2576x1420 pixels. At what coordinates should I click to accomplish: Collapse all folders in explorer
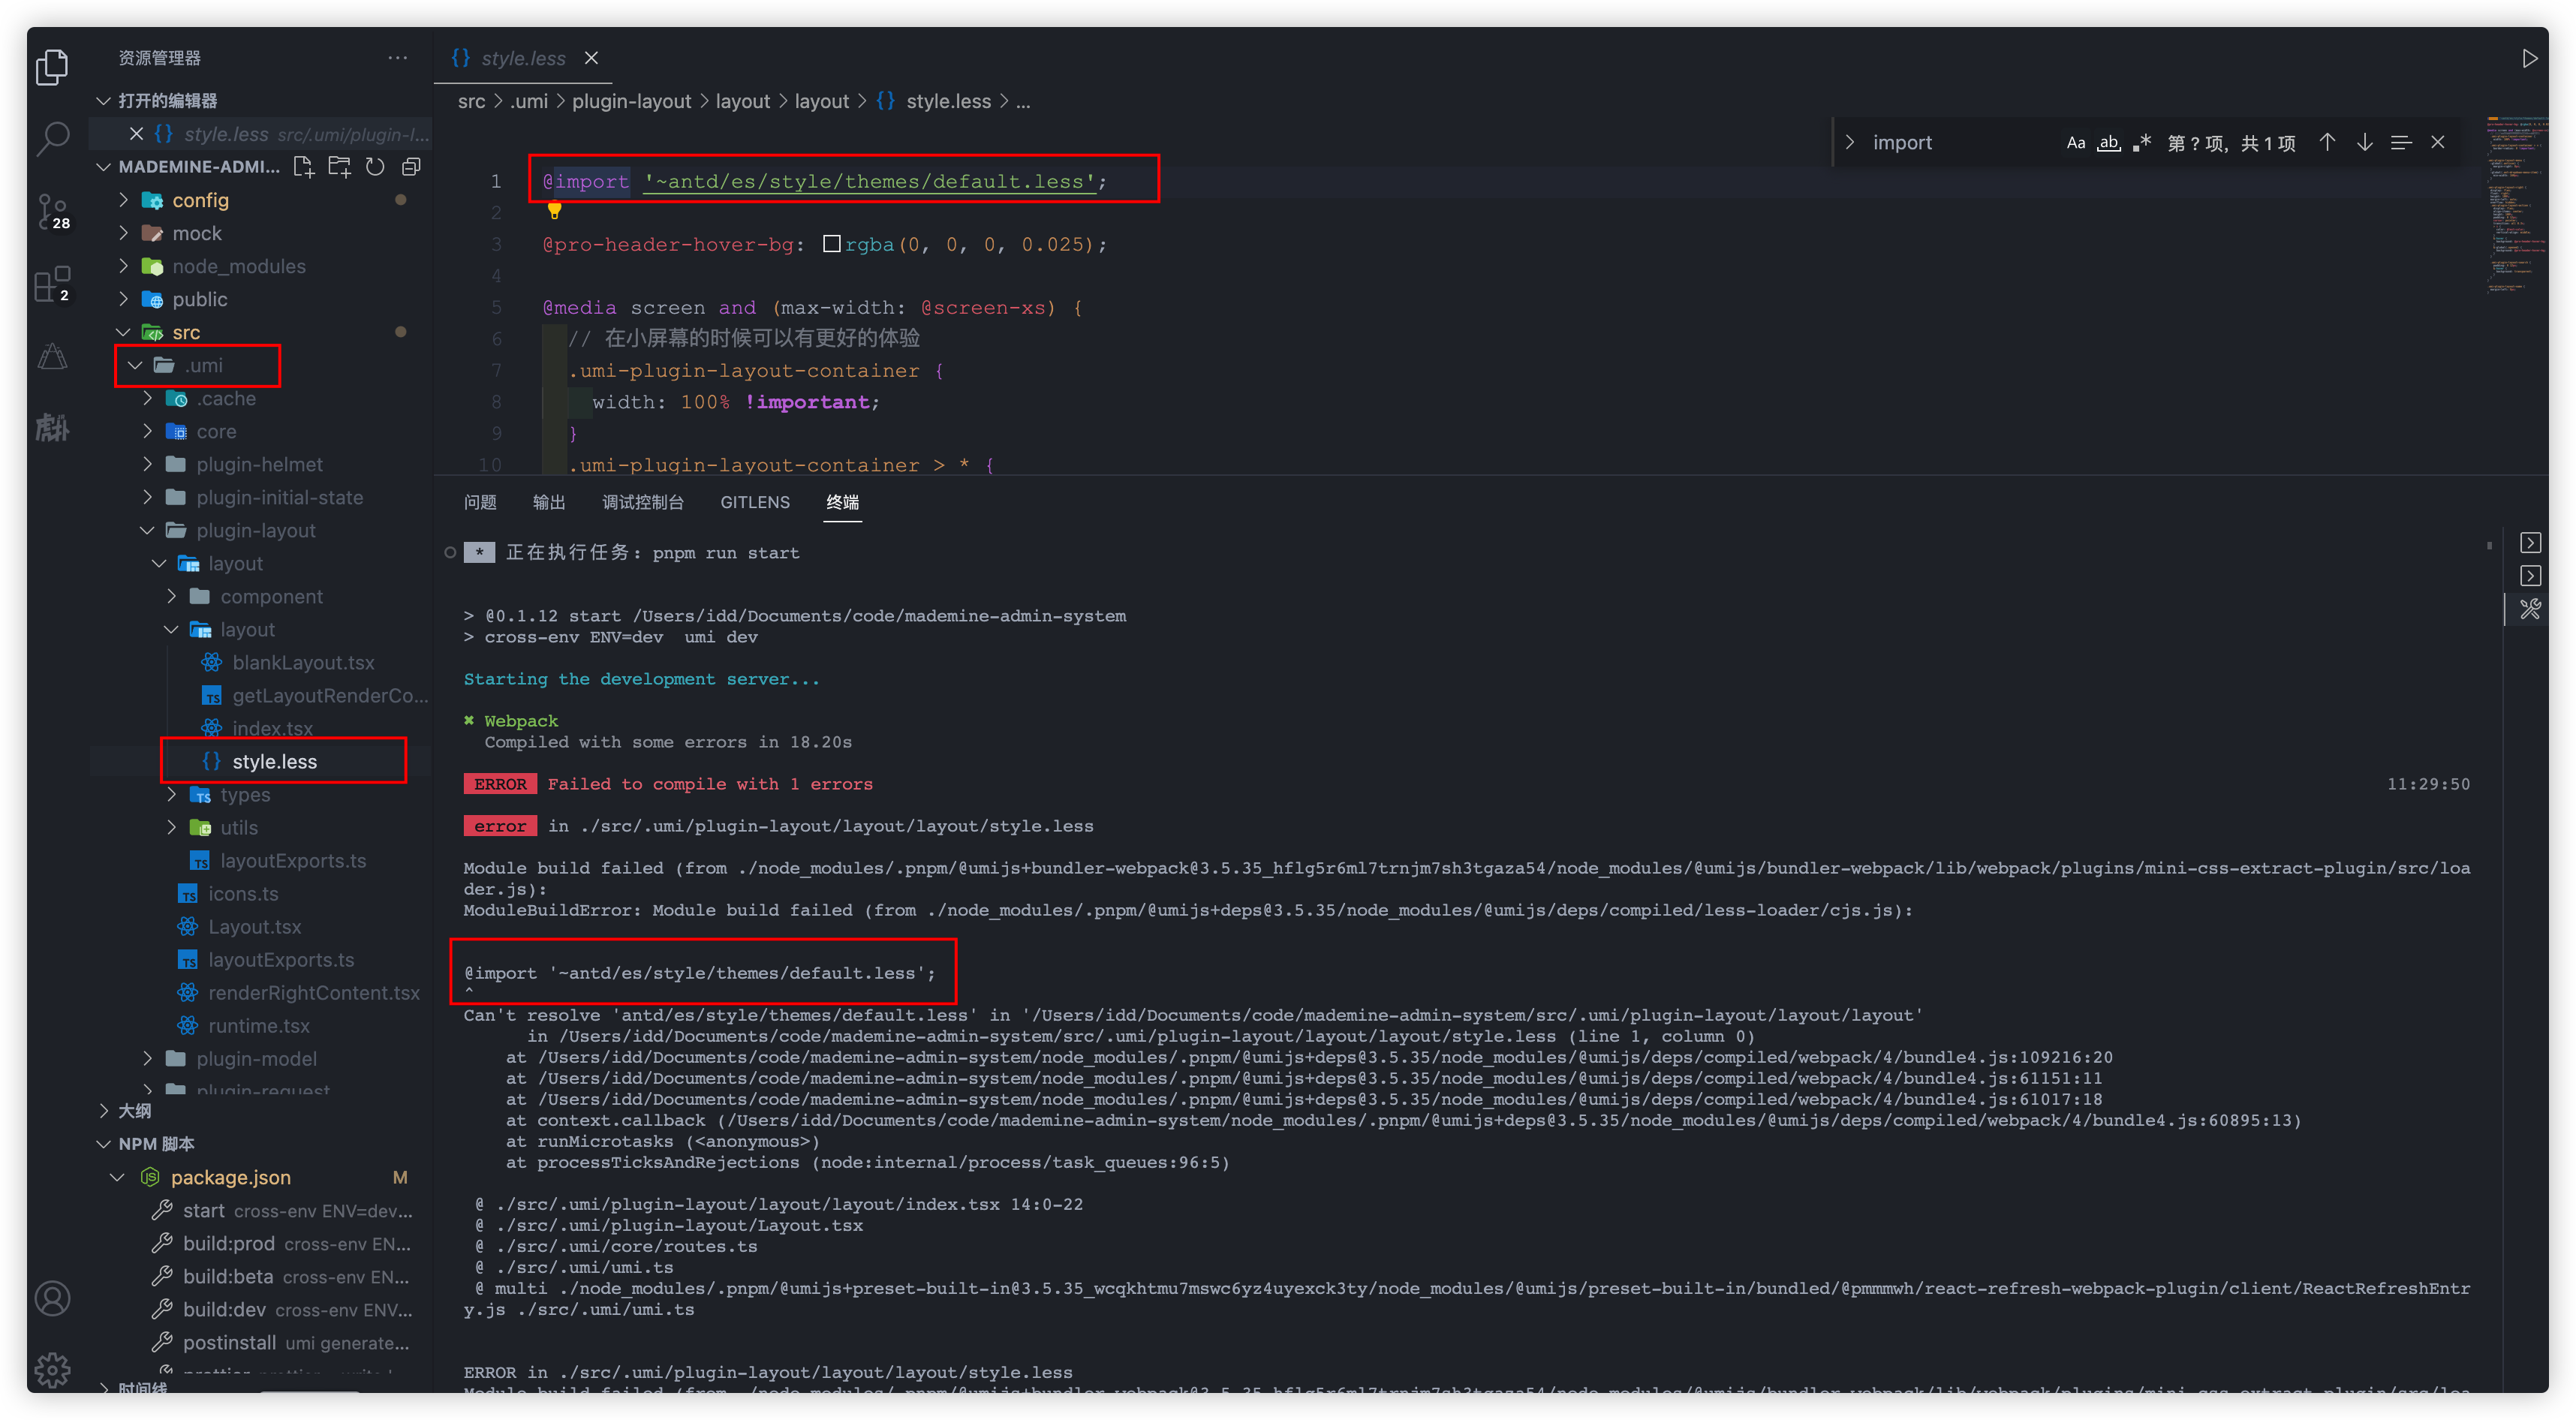[x=411, y=167]
